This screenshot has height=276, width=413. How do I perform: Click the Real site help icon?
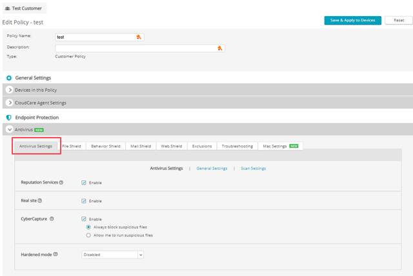(40, 201)
